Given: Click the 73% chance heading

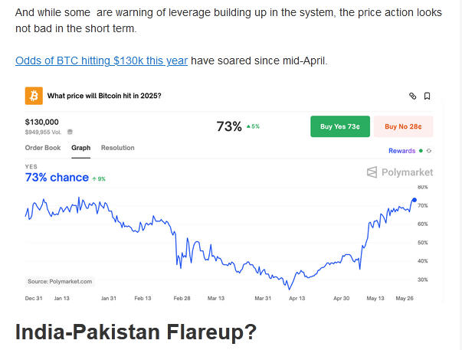Looking at the screenshot, I should [57, 178].
